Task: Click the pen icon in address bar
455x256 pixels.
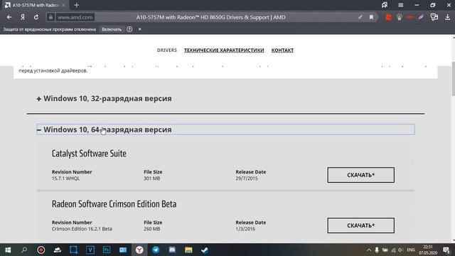Action: (360, 17)
